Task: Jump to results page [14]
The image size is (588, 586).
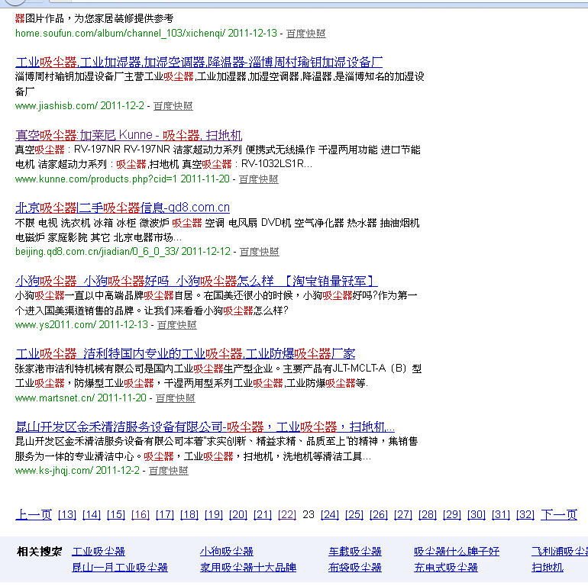Action: point(92,515)
